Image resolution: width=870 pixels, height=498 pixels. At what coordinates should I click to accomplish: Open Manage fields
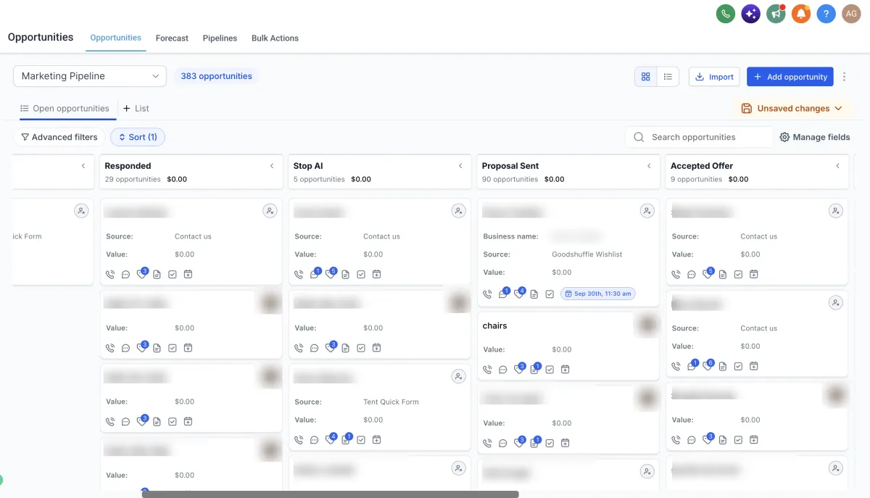(815, 137)
